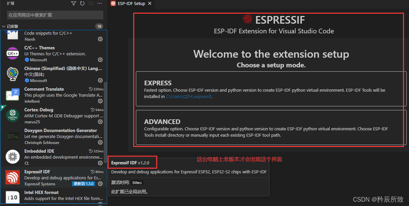This screenshot has width=409, height=206.
Task: Search extensions in the marketplace field
Action: (x=55, y=15)
